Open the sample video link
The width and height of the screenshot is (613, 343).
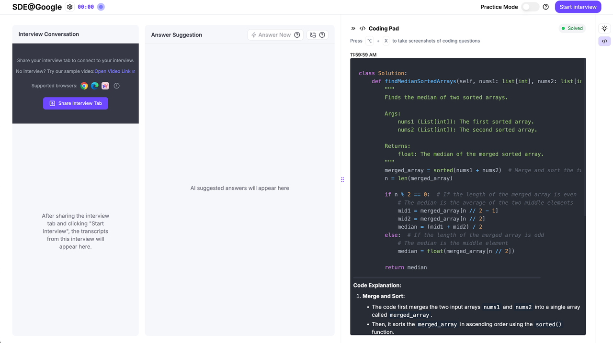coord(114,71)
